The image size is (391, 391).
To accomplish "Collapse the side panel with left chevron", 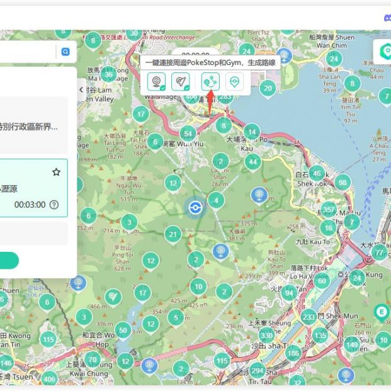I will click(x=81, y=90).
